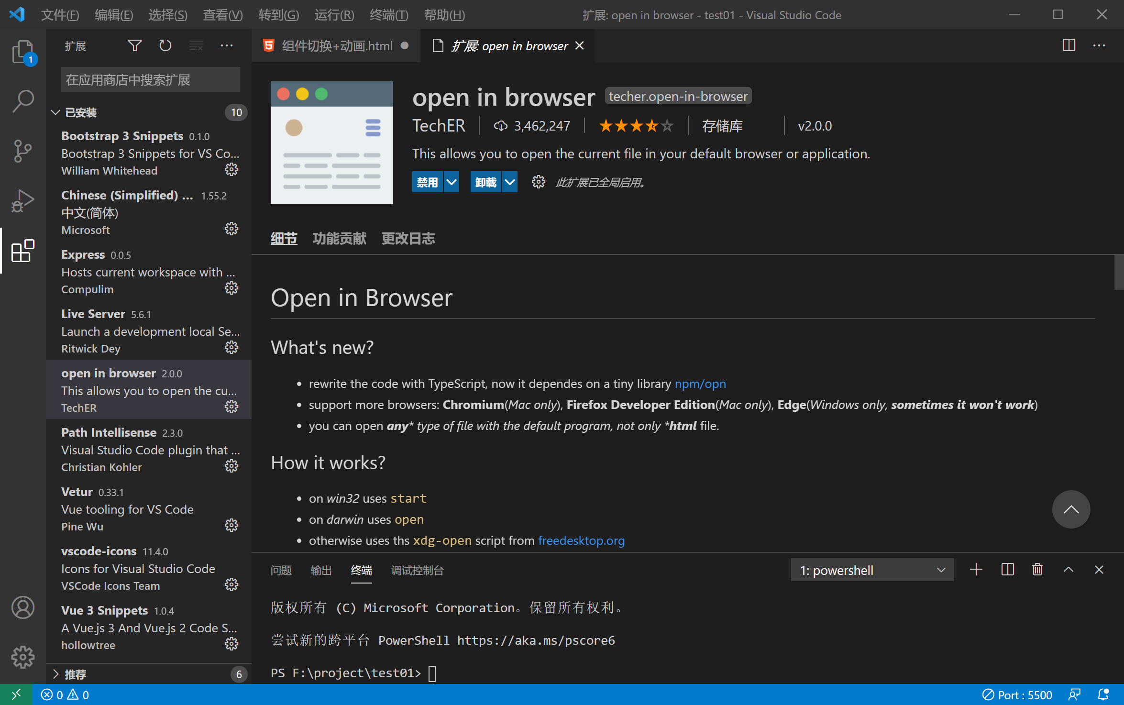Viewport: 1124px width, 705px height.
Task: Open the Search view in activity bar
Action: click(x=22, y=100)
